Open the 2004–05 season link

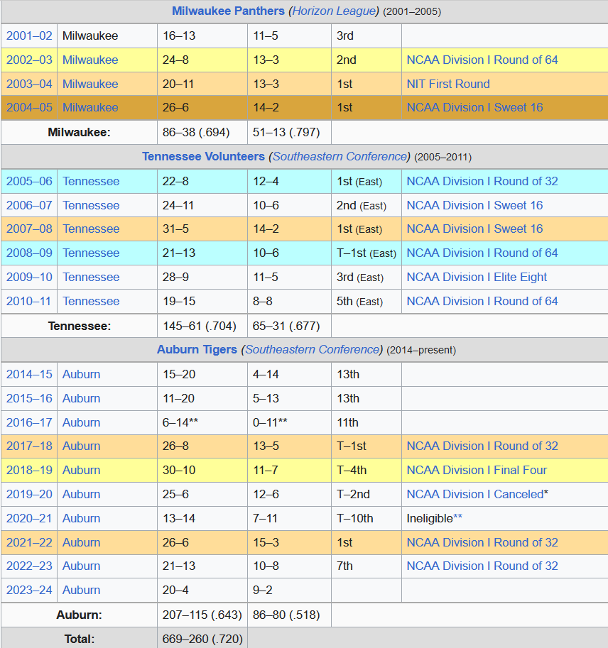[x=29, y=107]
